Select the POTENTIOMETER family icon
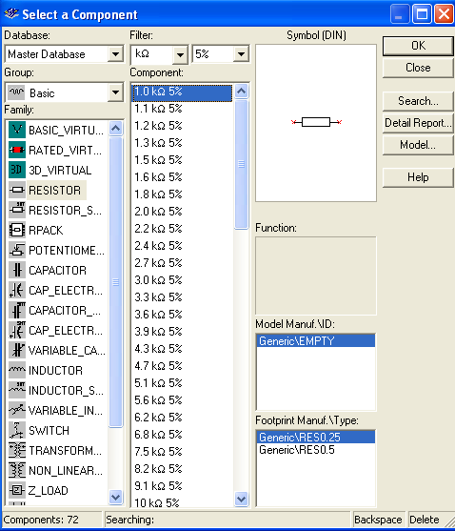Viewport: 455px width, 531px height. [17, 251]
